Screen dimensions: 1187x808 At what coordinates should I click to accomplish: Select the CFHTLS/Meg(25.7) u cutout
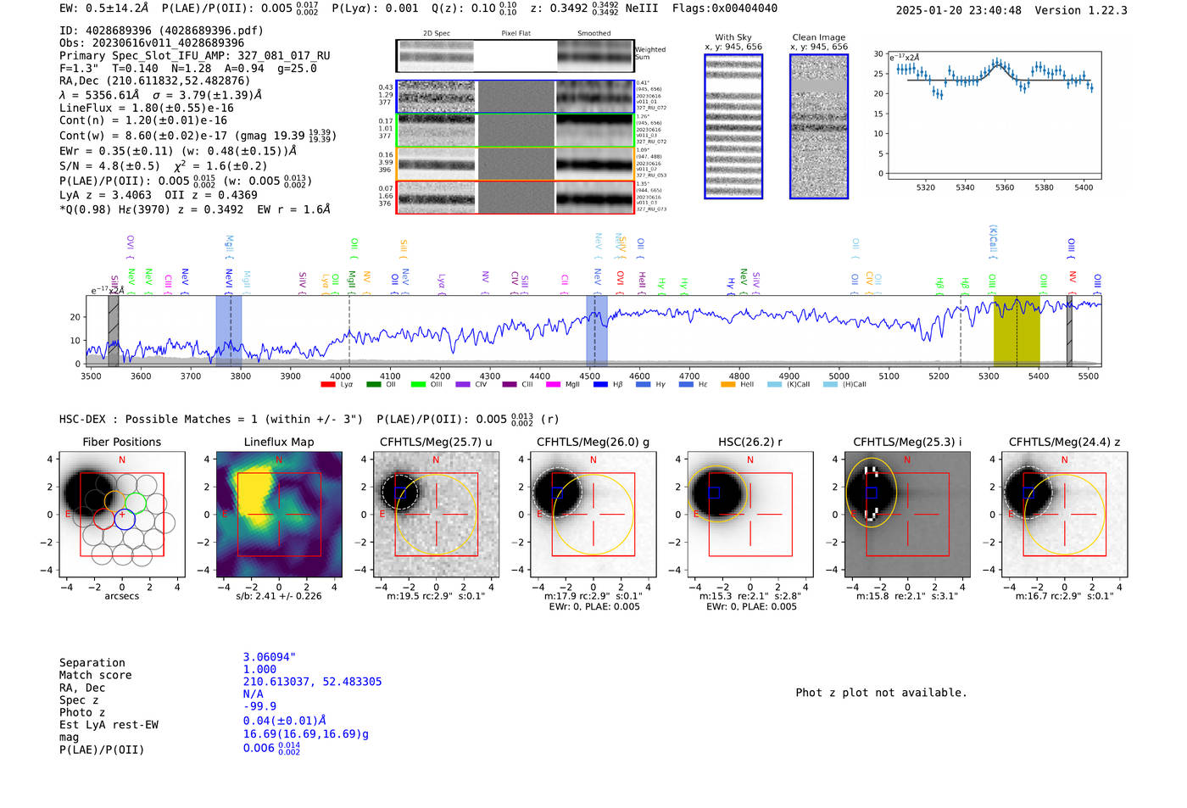pos(437,514)
